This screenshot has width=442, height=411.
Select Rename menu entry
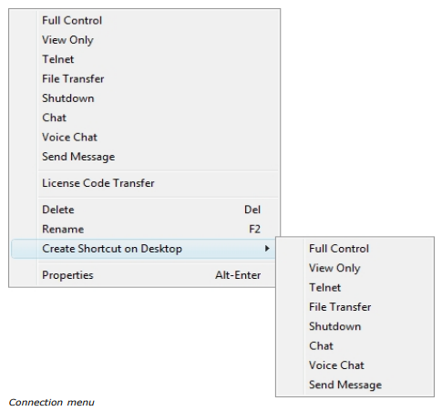[x=144, y=230]
